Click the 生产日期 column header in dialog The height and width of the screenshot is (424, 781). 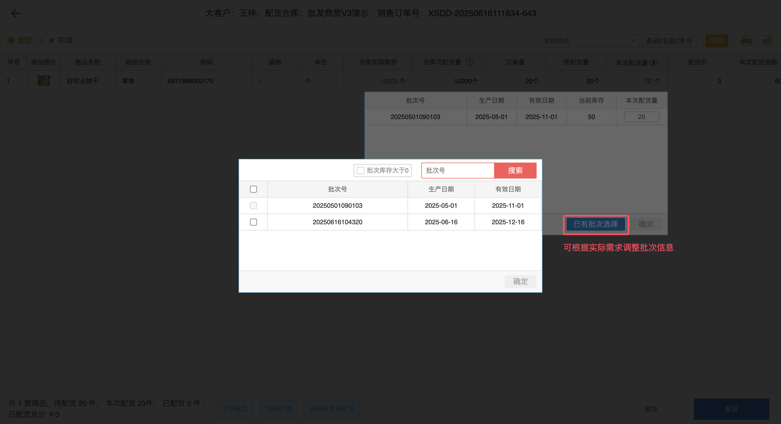pos(441,189)
